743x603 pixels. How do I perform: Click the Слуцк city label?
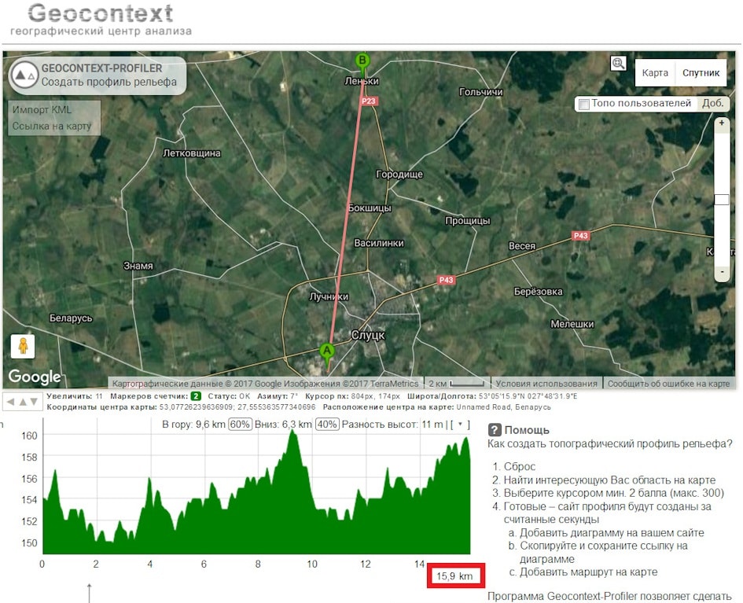click(368, 335)
